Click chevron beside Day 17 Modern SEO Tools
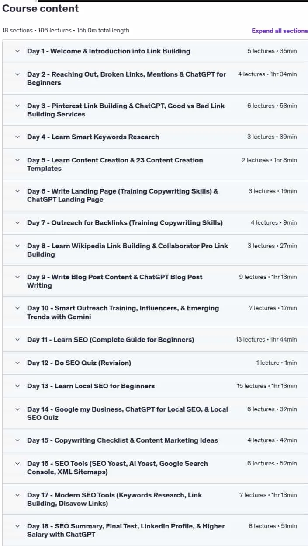This screenshot has height=546, width=308. tap(17, 495)
